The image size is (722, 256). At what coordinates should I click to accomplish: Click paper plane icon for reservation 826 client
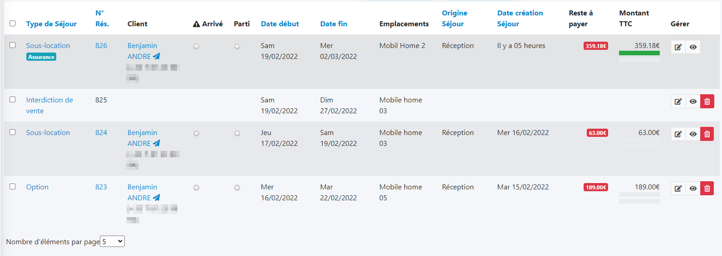[157, 56]
